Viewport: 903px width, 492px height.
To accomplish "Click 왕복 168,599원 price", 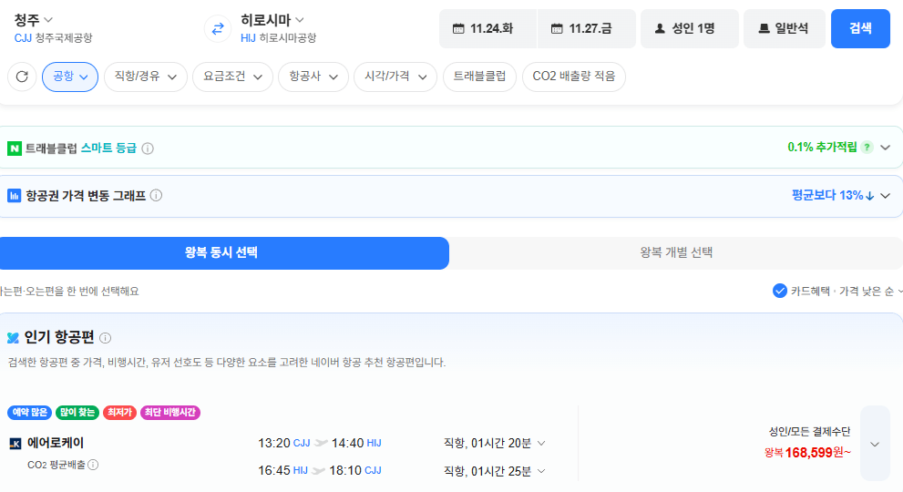I will (808, 453).
